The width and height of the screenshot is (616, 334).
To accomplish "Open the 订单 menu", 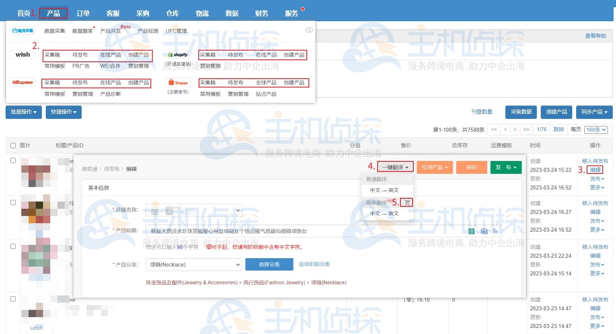I will [83, 13].
